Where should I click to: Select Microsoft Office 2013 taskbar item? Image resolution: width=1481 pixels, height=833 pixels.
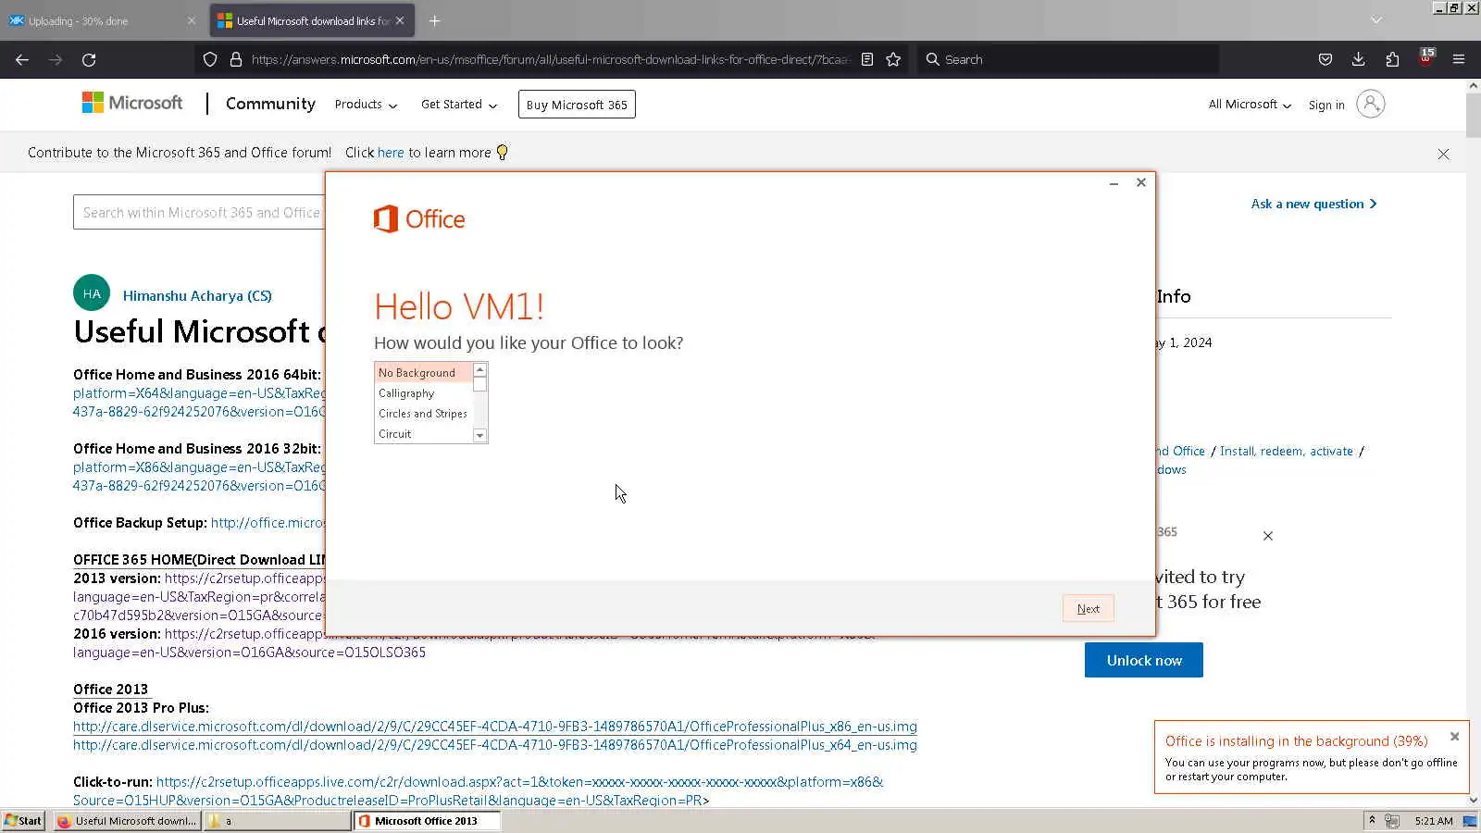427,821
